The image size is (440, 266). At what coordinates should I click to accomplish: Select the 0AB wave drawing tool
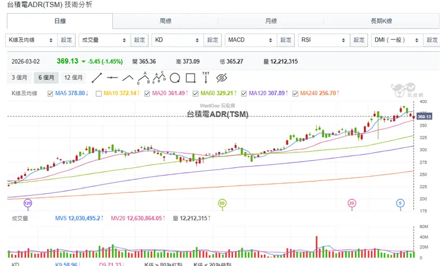coord(143,78)
